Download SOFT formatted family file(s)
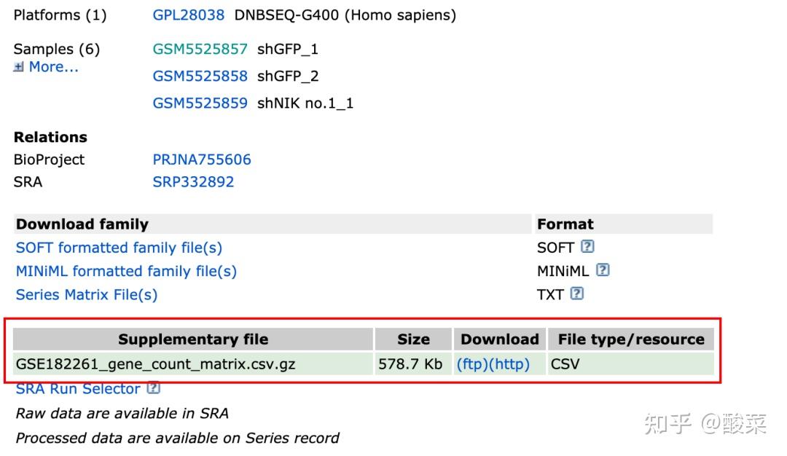Image resolution: width=787 pixels, height=456 pixels. [119, 248]
